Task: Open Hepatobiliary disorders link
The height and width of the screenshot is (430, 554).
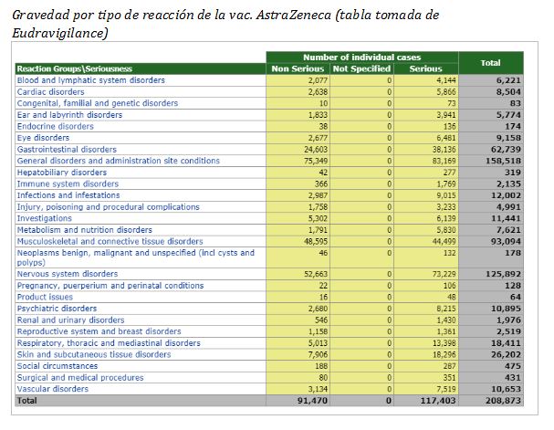Action: tap(61, 173)
